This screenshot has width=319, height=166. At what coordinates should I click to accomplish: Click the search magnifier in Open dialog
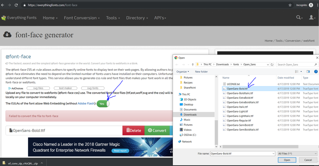click(315, 65)
